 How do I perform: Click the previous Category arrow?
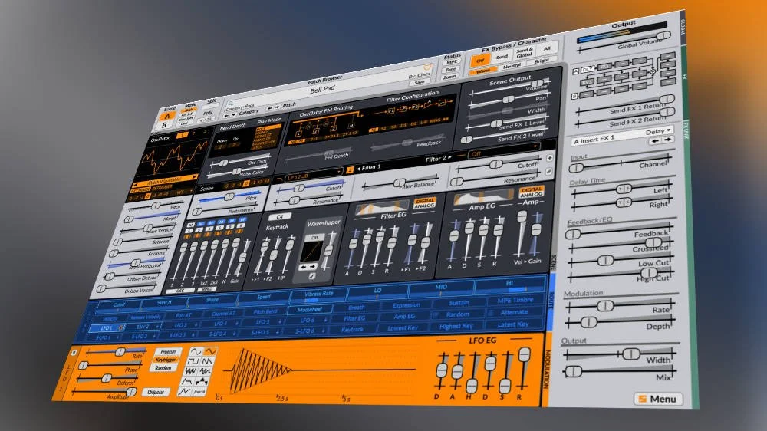pos(226,117)
